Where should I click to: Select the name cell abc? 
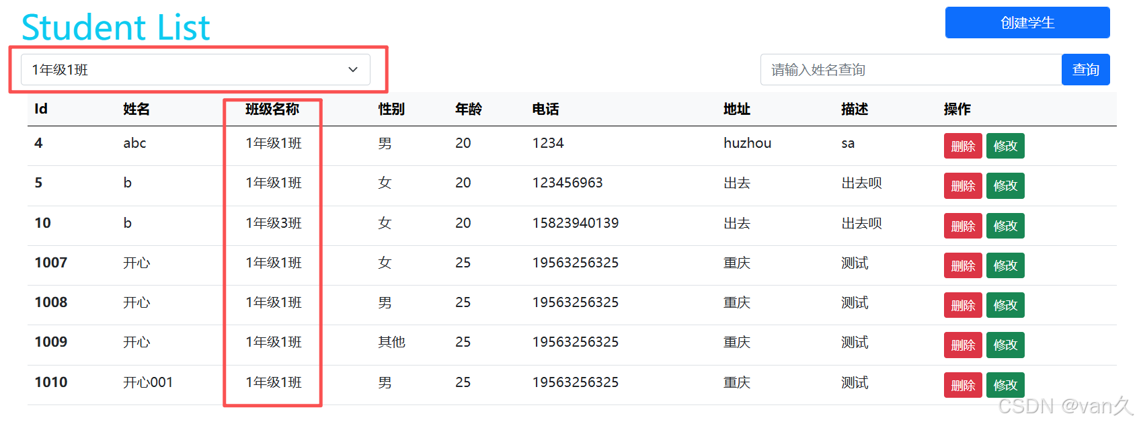pos(134,143)
